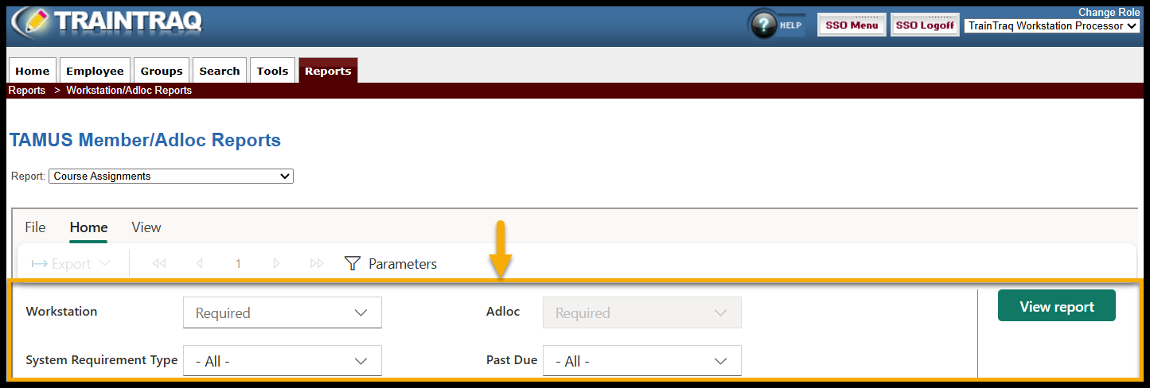Open the Export menu
Image resolution: width=1150 pixels, height=388 pixels.
[x=71, y=264]
